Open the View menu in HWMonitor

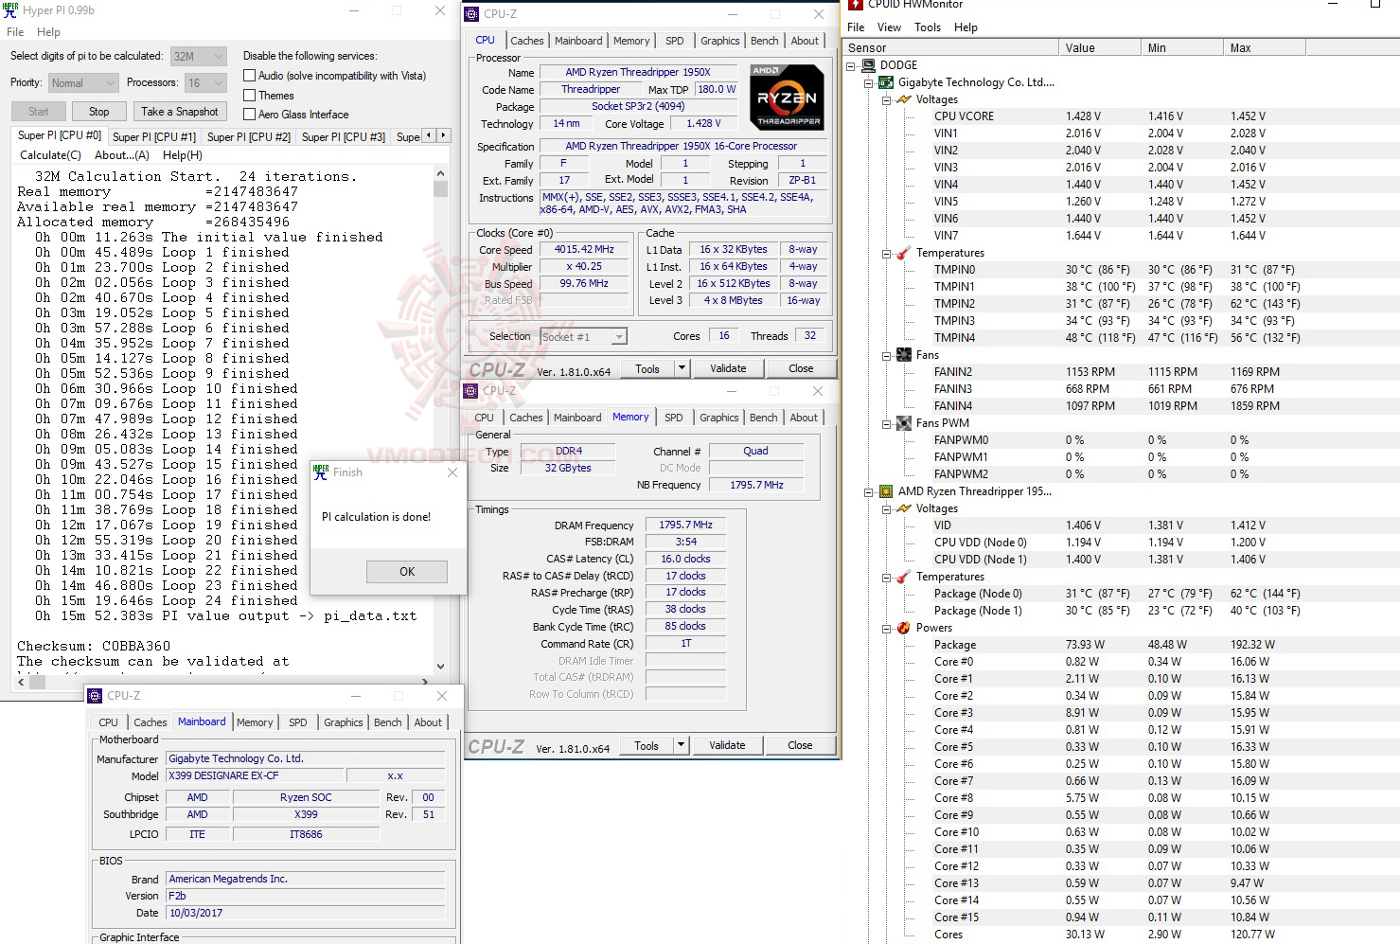(x=889, y=27)
